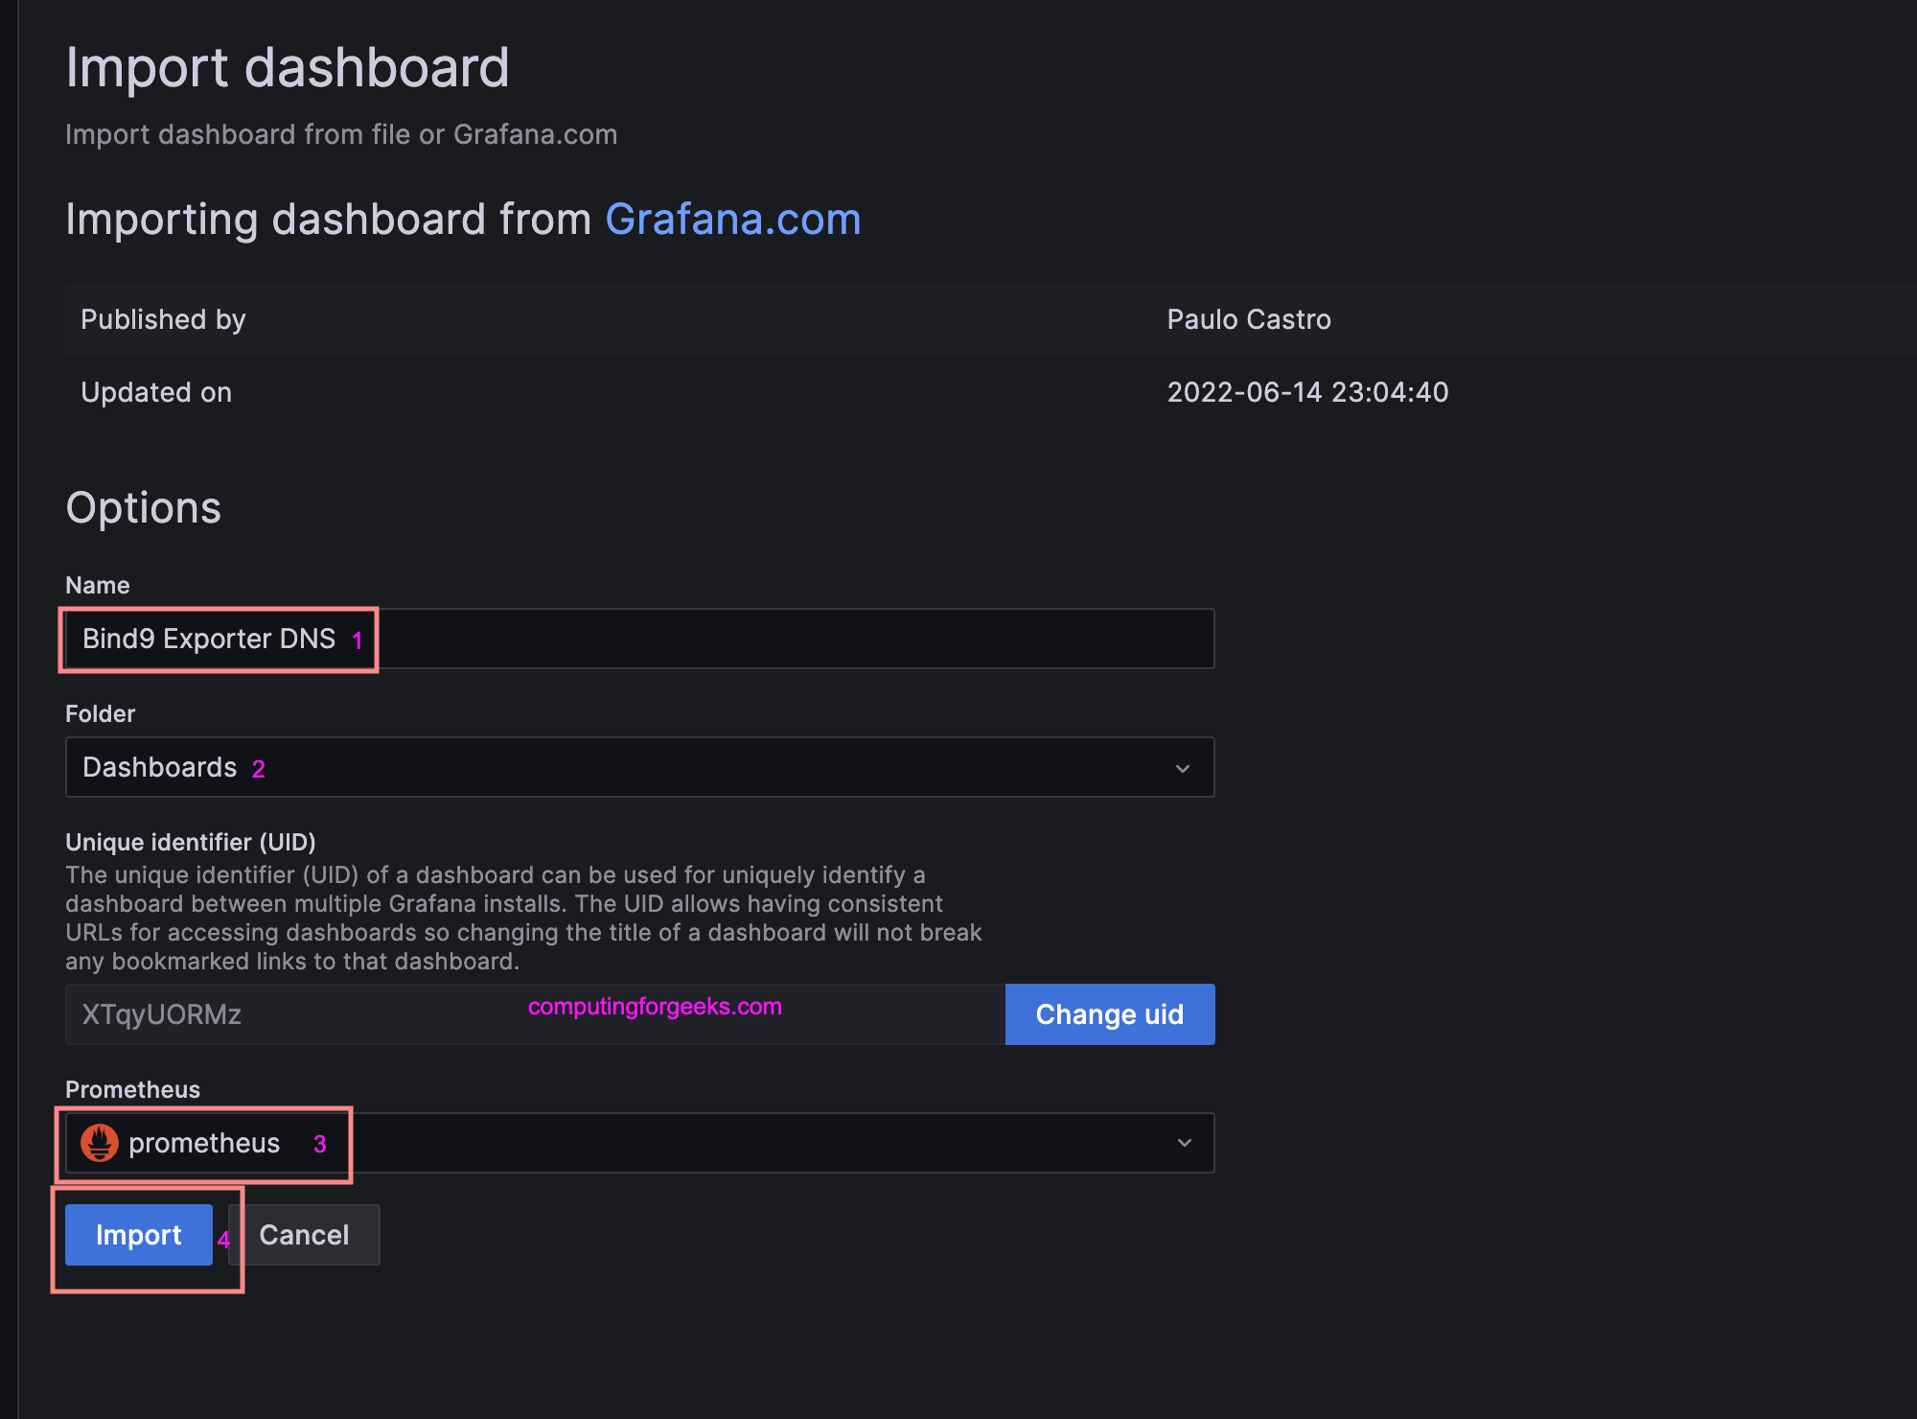
Task: Click the Options section heading
Action: click(143, 507)
